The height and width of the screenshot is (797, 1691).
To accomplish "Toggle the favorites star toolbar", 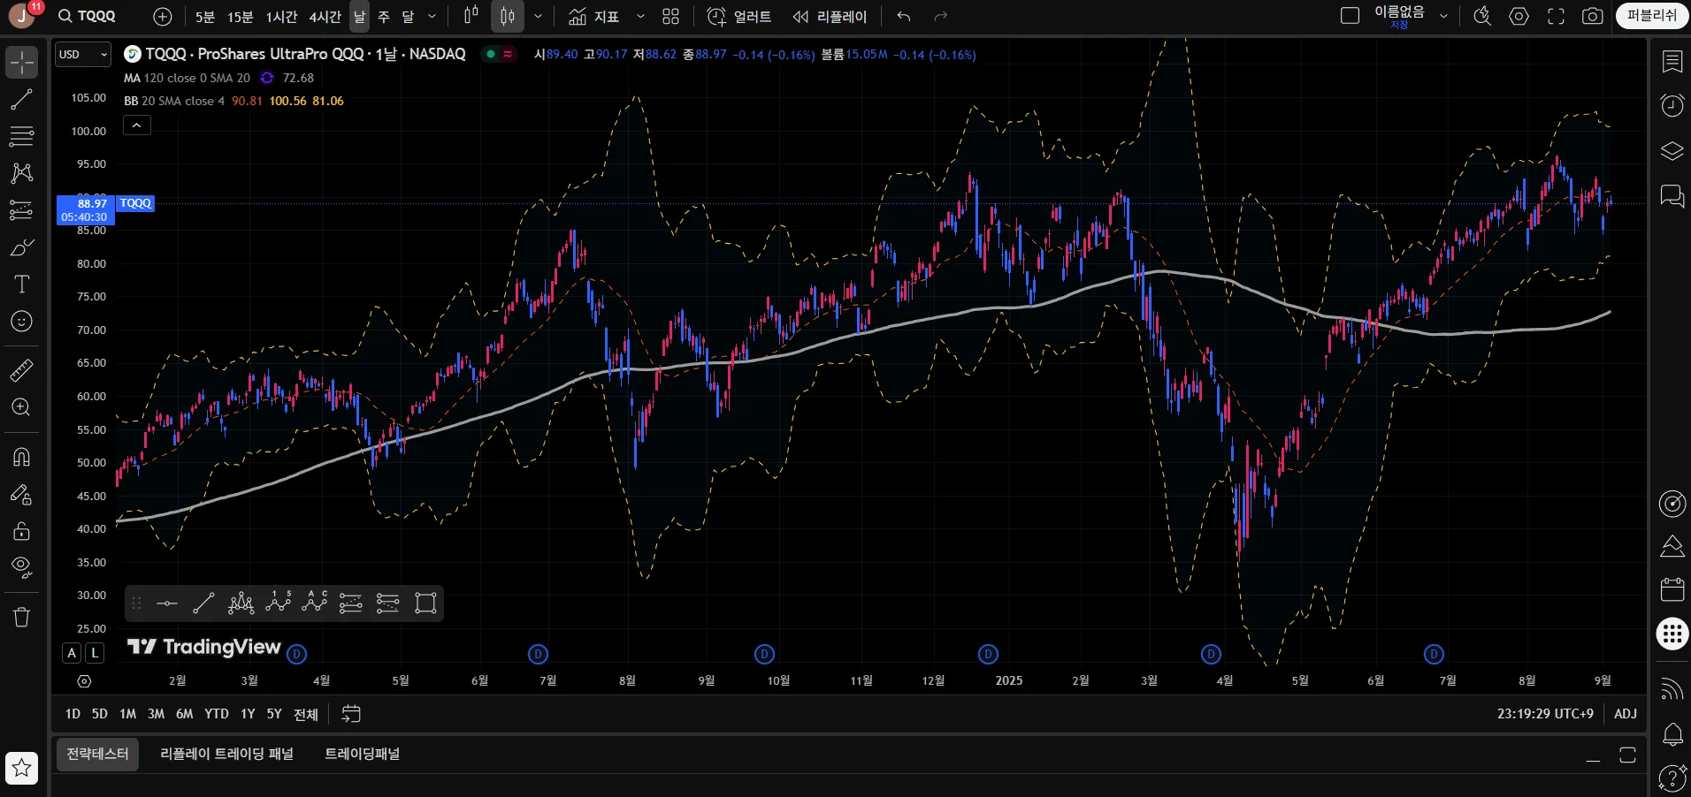I will click(x=22, y=768).
